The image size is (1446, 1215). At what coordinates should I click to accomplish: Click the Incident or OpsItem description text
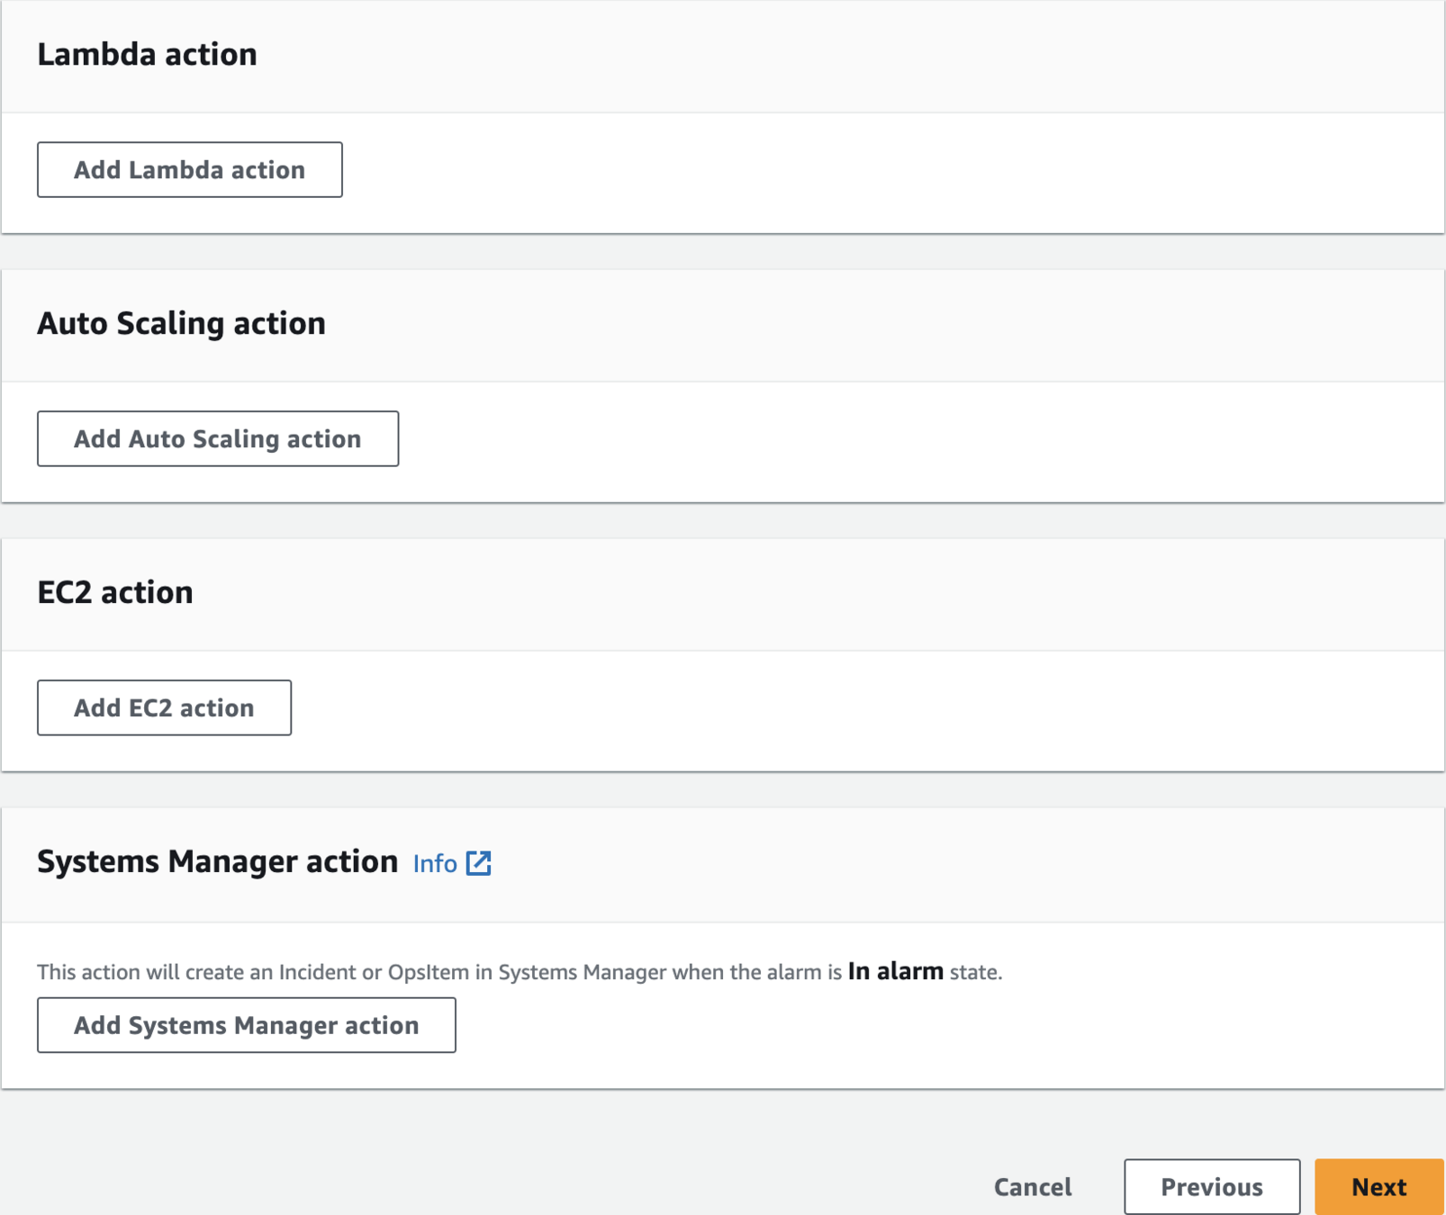pyautogui.click(x=520, y=972)
